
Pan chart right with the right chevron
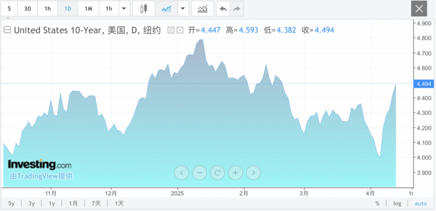point(254,173)
